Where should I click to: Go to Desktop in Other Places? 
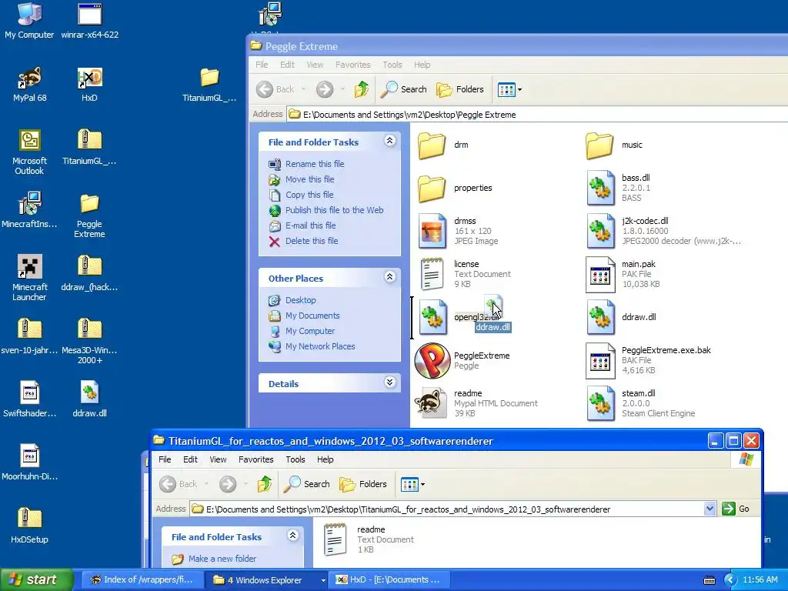coord(301,300)
